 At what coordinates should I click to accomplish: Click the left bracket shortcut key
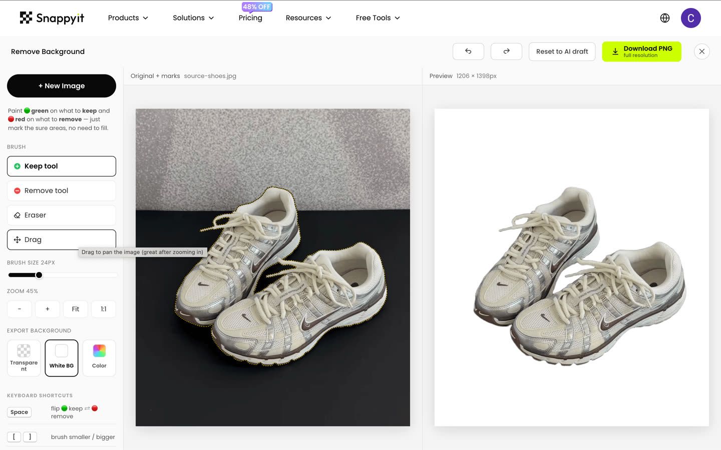[x=14, y=437]
